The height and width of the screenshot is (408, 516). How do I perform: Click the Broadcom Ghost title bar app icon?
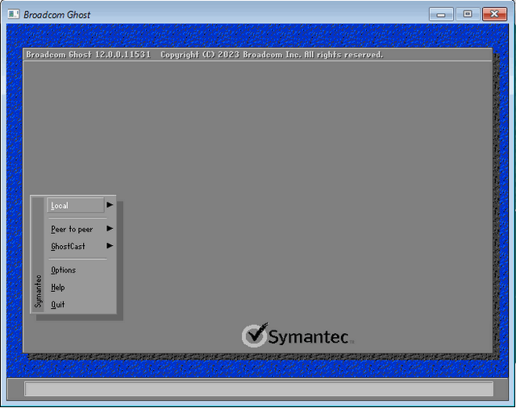click(x=14, y=15)
